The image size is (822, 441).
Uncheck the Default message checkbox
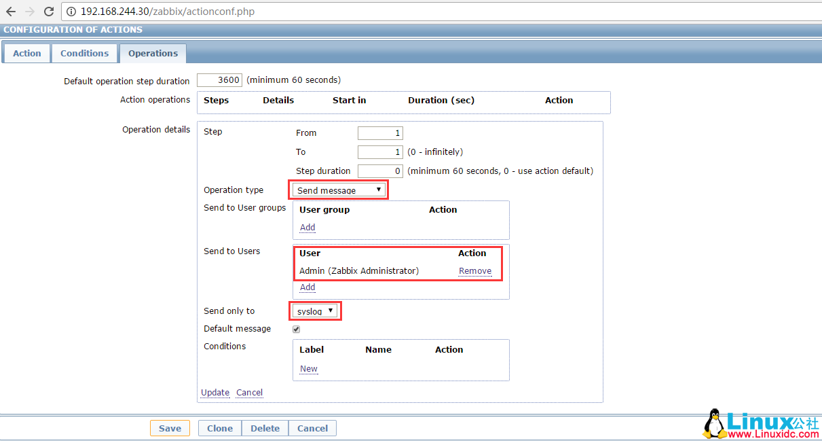pos(295,329)
